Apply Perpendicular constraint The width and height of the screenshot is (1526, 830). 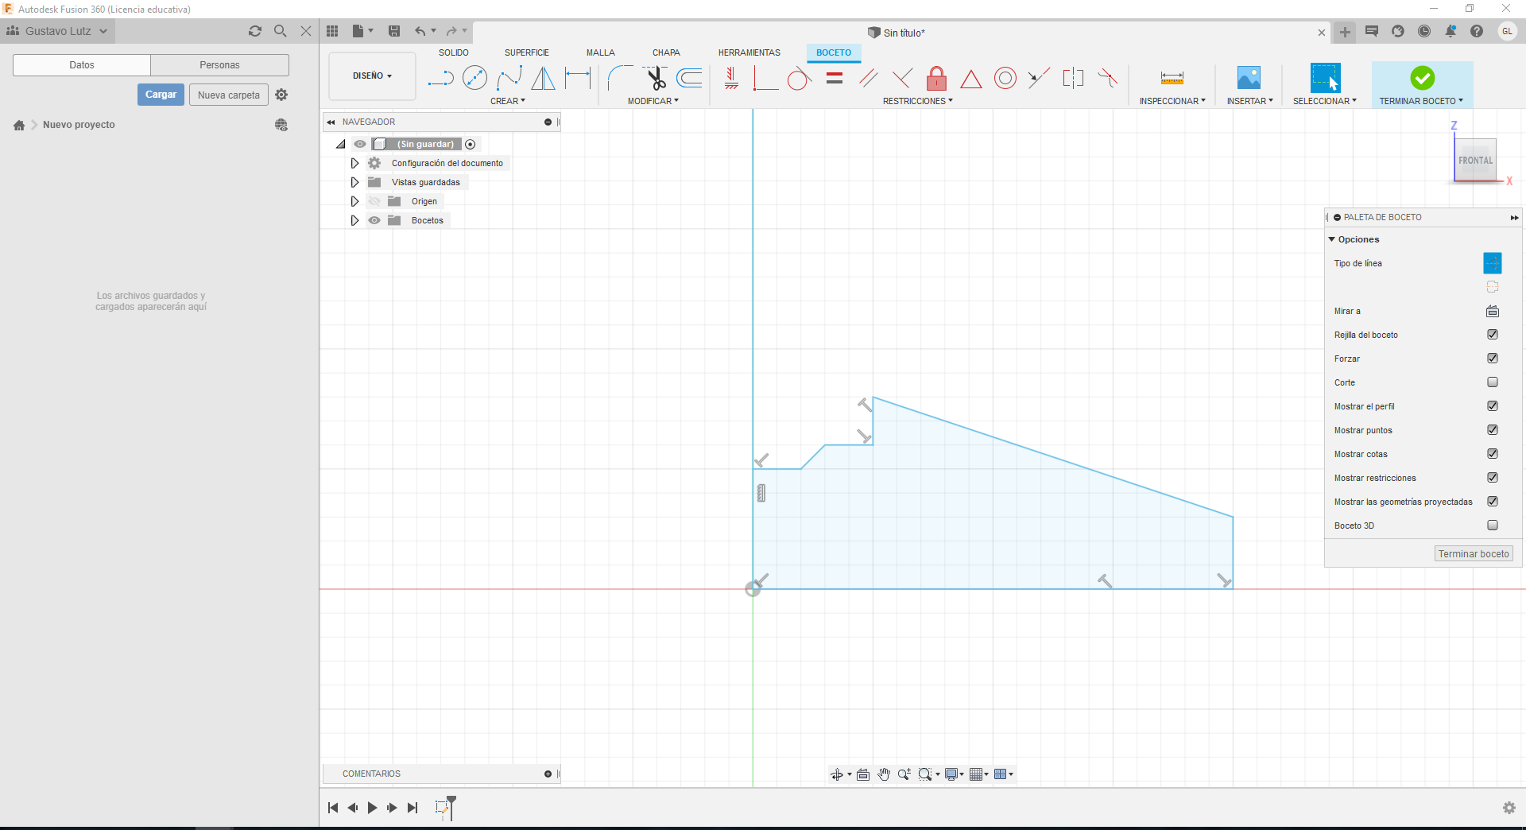pyautogui.click(x=902, y=78)
